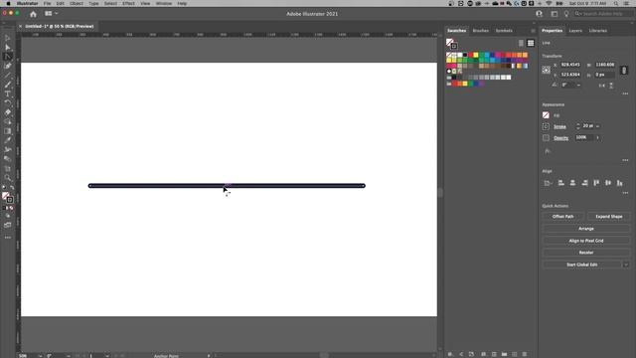Click the delete swatch trash icon
Screen dimensions: 636x358
(x=525, y=354)
